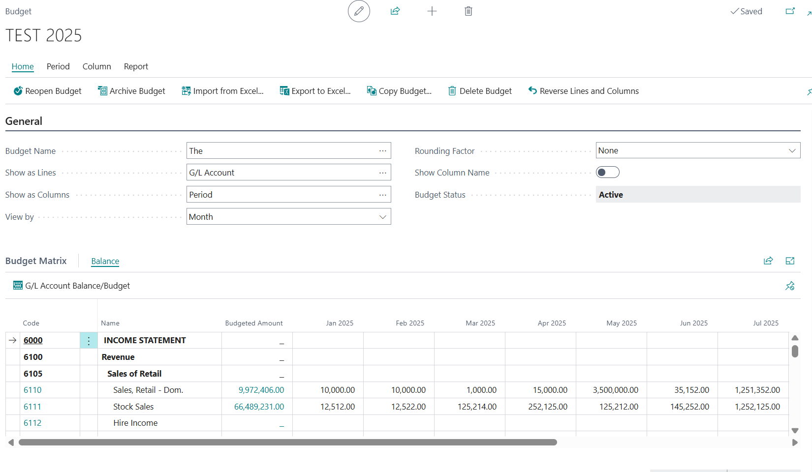Viewport: 812px width, 472px height.
Task: Open account 6110 code link
Action: [32, 390]
